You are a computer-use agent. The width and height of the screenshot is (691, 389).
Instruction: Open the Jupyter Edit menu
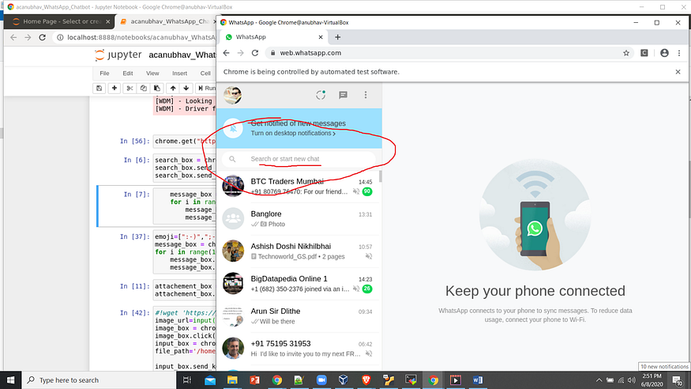point(128,74)
